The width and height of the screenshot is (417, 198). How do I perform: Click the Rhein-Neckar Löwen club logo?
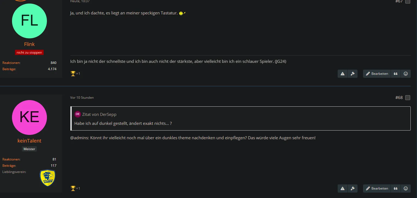(47, 178)
